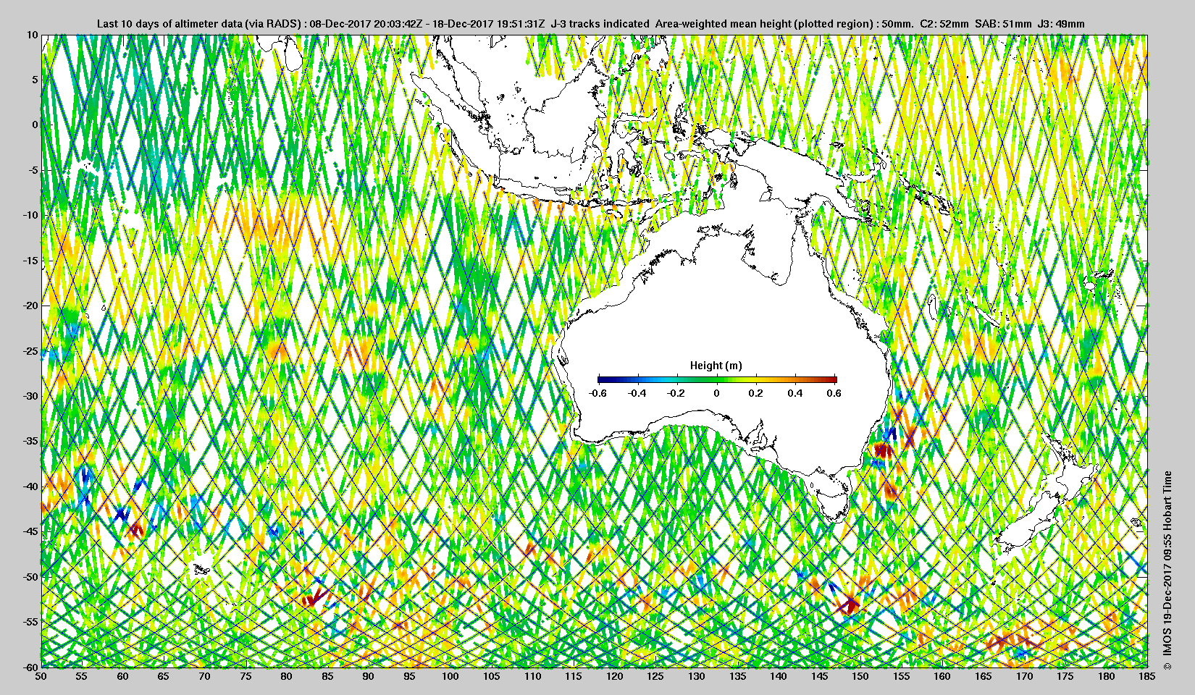Click the -0.6 label under the colorbar
Image resolution: width=1195 pixels, height=695 pixels.
tap(597, 393)
